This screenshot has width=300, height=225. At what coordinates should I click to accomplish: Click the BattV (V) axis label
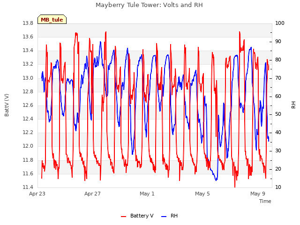tap(7, 105)
